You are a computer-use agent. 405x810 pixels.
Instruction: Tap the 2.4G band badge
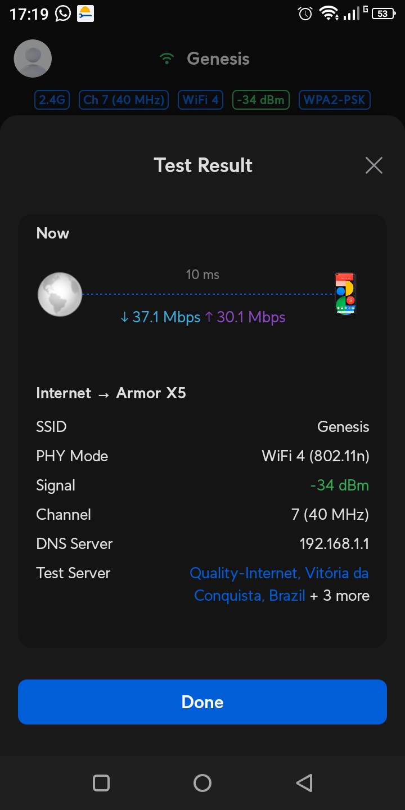point(52,100)
